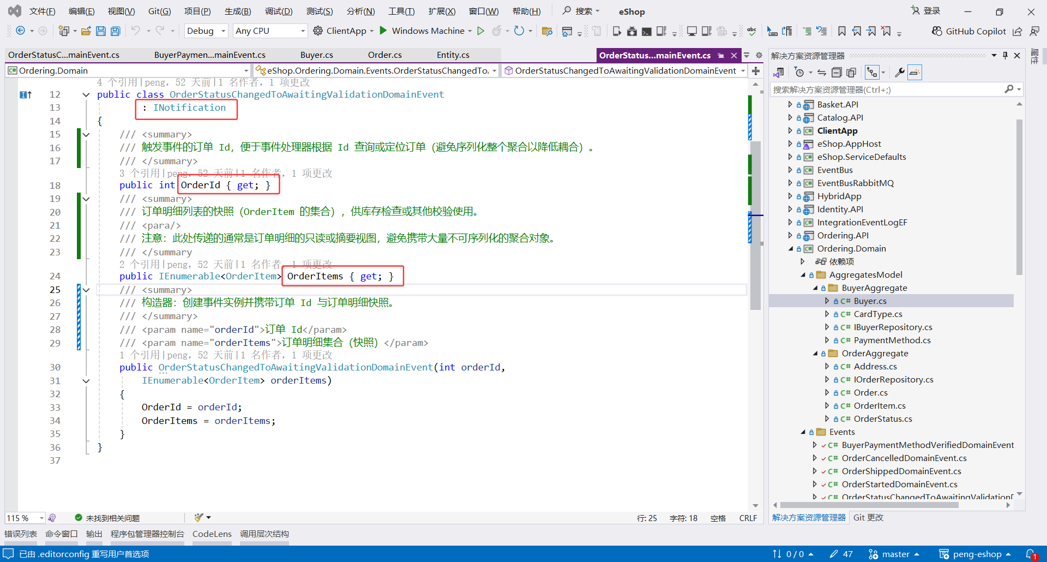Open the 错误列表 bottom panel tab
1047x562 pixels.
pos(21,534)
